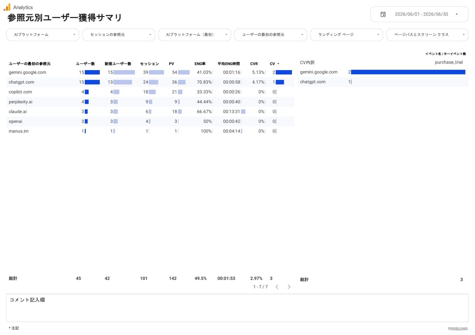Open the ランディング ページ filter dropdown
This screenshot has width=475, height=335.
coord(347,35)
